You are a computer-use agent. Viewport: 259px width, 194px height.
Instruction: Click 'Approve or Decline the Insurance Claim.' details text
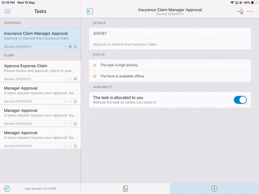tap(125, 44)
